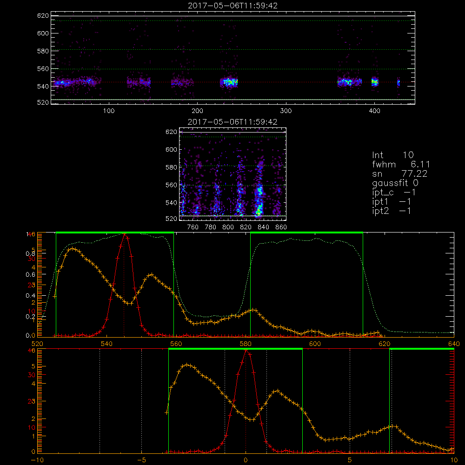Click white y-axis label 0.6 on the profile plot
This screenshot has height=465, width=465.
coord(31,275)
